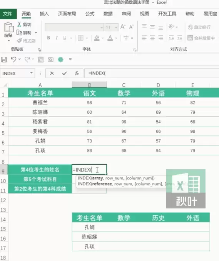Image resolution: width=219 pixels, height=261 pixels.
Task: Click the Save icon in quick access toolbar
Action: coord(4,59)
